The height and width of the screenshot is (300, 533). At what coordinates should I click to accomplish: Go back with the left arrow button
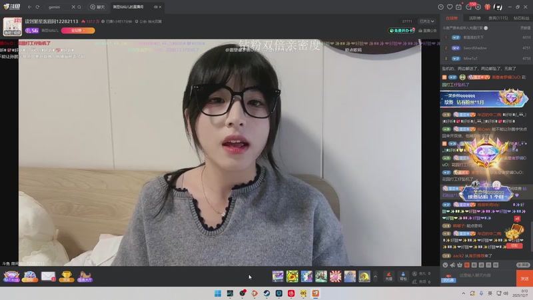(29, 7)
